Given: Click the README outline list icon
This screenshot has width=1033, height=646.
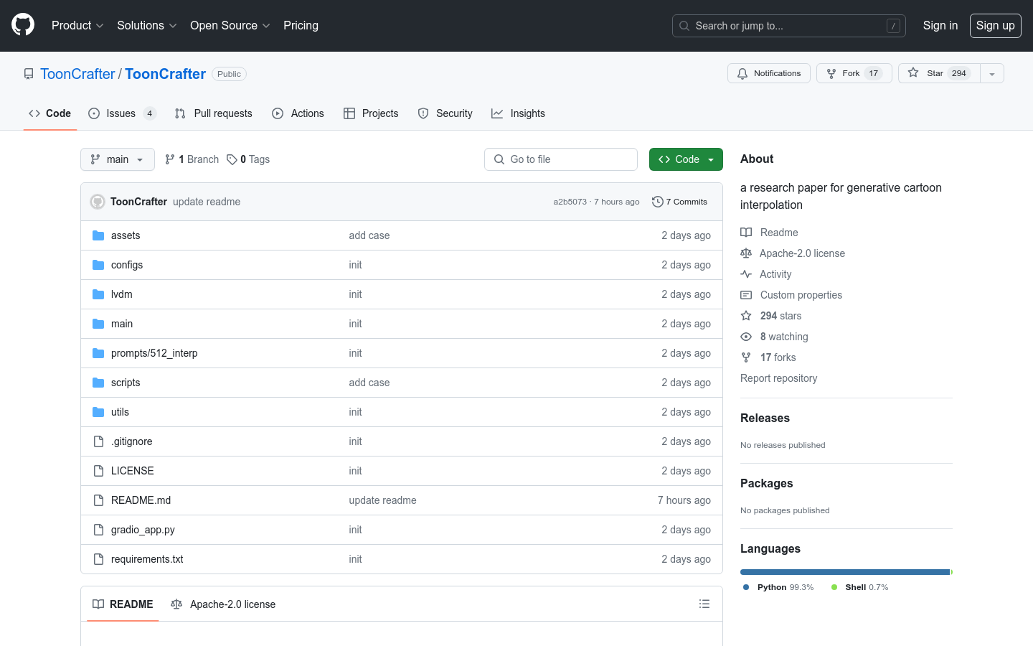Looking at the screenshot, I should (x=704, y=604).
